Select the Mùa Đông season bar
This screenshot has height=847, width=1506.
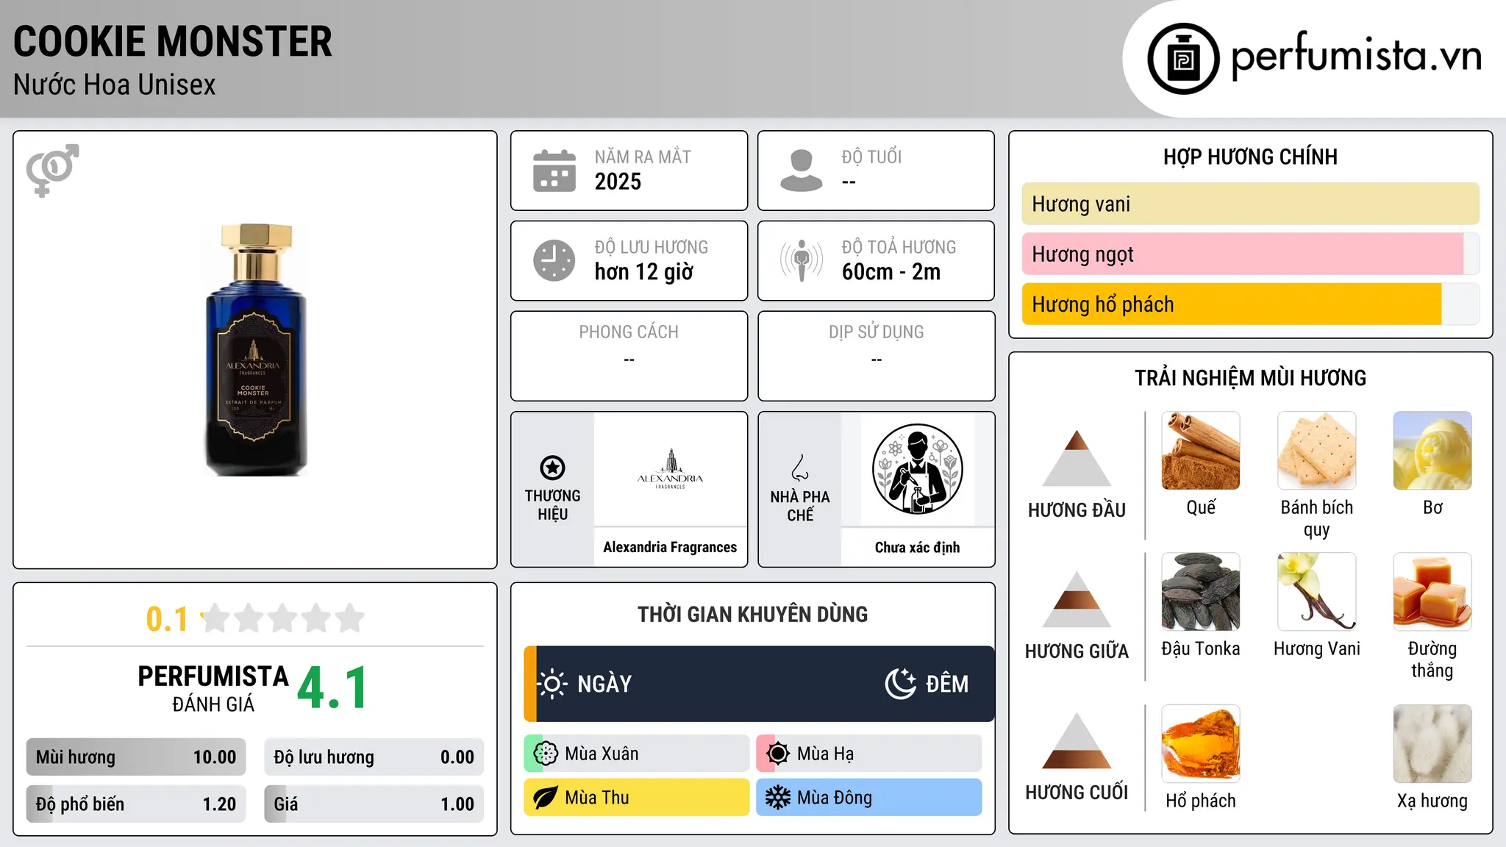tap(869, 798)
